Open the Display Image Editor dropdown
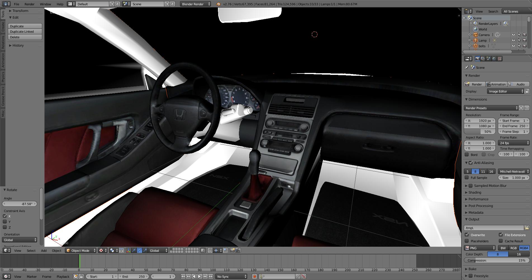The height and width of the screenshot is (280, 532). (505, 91)
